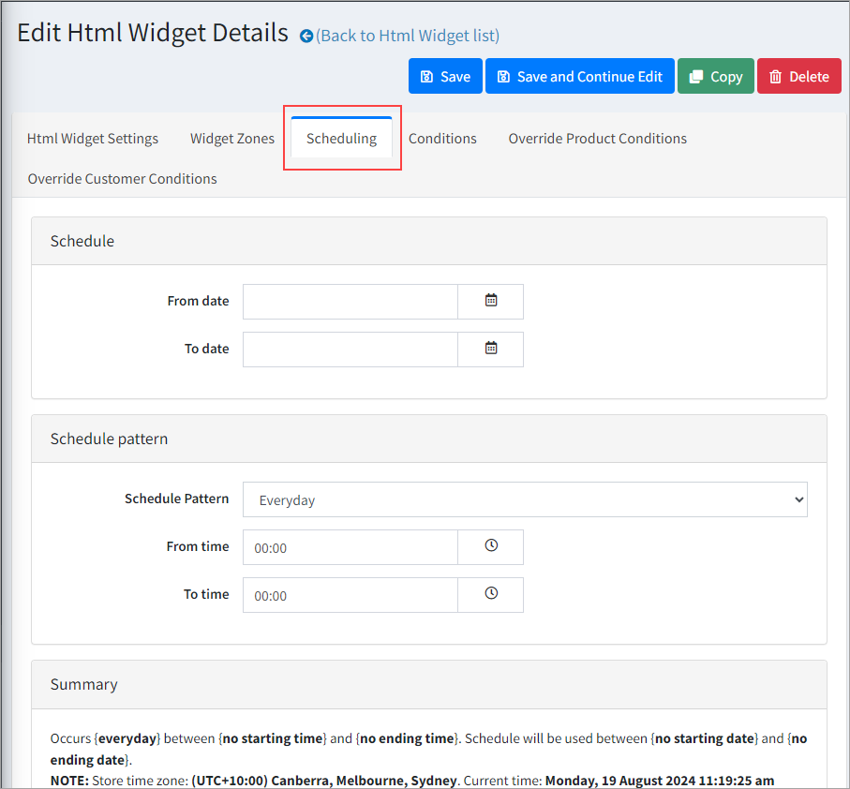Open the Widget Zones tab

[232, 139]
